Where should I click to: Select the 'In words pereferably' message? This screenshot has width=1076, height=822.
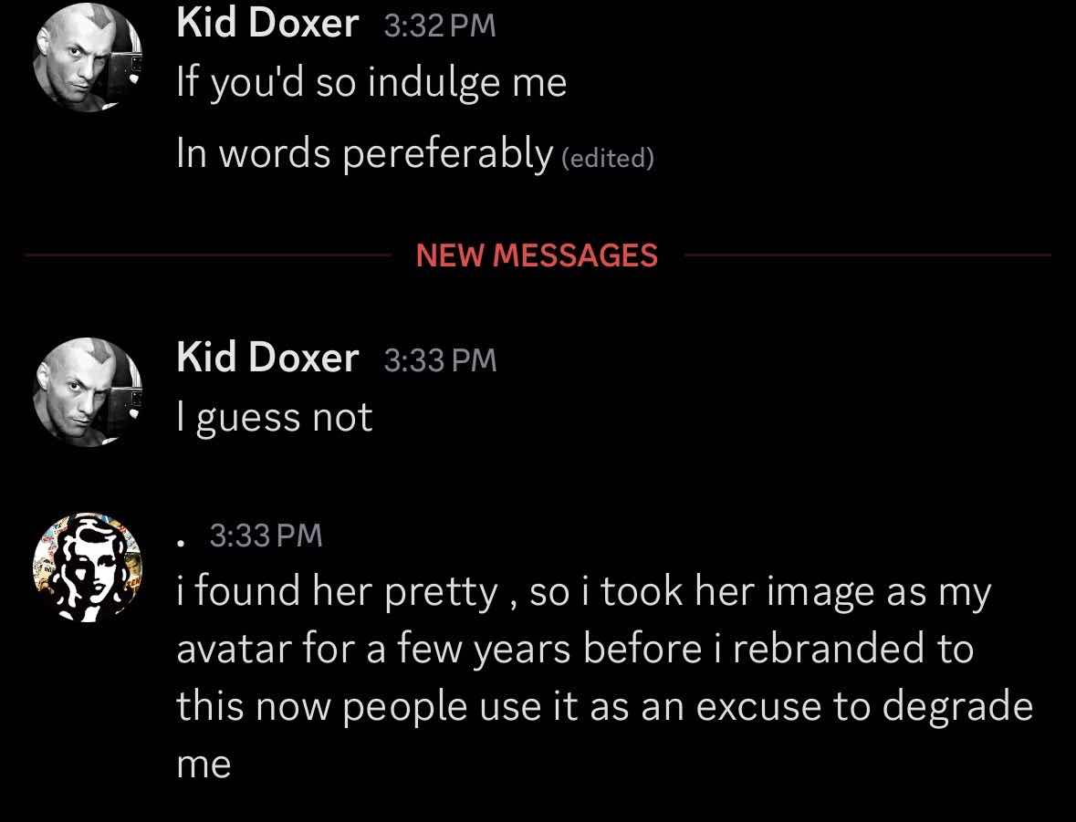point(365,153)
